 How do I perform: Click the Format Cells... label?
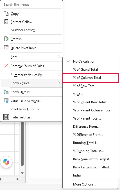pos(21,22)
